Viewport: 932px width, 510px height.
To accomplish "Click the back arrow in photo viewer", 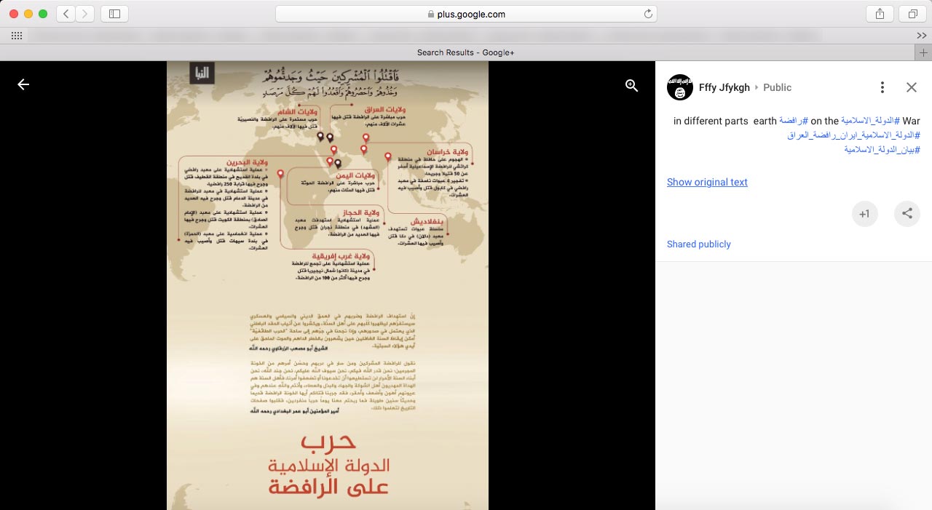I will 23,85.
